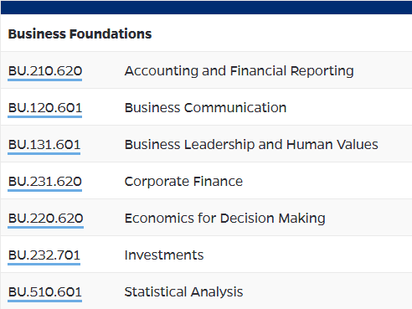Viewport: 412px width, 309px height.
Task: Select the Business Communication course title
Action: click(x=205, y=108)
